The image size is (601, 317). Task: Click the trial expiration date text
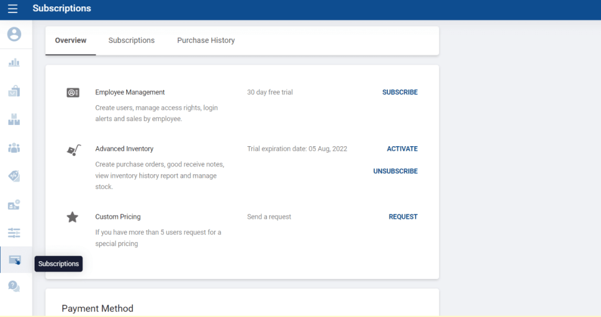point(297,149)
